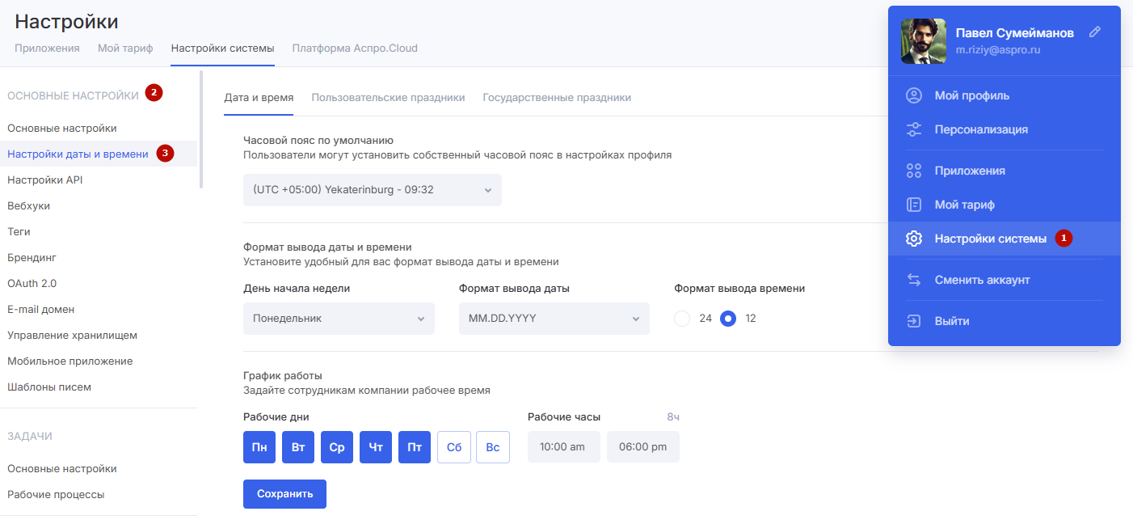The image size is (1133, 524).
Task: Open Управление хранилищем in the sidebar
Action: tap(73, 335)
